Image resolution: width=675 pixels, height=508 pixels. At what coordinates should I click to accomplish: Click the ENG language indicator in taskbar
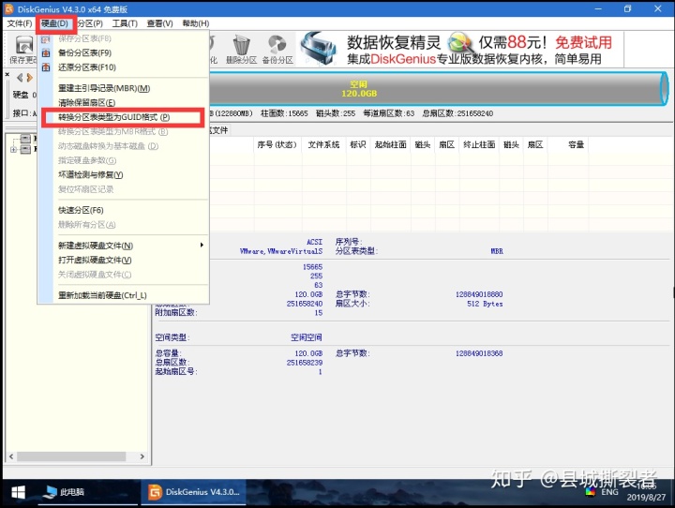(609, 492)
